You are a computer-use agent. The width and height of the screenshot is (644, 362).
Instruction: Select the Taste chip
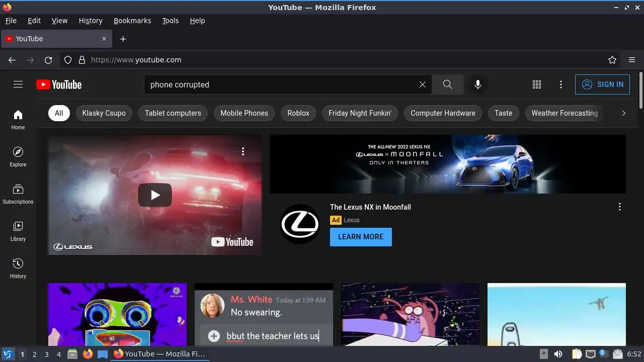tap(503, 113)
